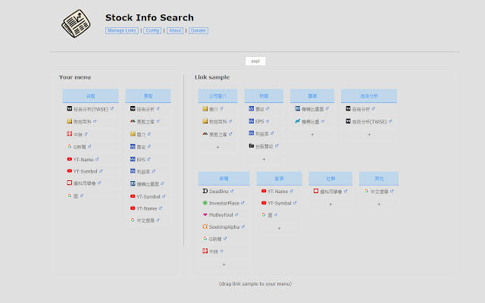Click the Google icon beside G新聞 in 新聞 column
The height and width of the screenshot is (303, 485).
205,239
